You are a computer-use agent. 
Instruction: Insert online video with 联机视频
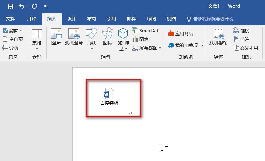pyautogui.click(x=218, y=37)
